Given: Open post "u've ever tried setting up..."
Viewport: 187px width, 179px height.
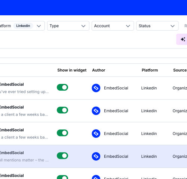Looking at the screenshot, I should [x=24, y=92].
